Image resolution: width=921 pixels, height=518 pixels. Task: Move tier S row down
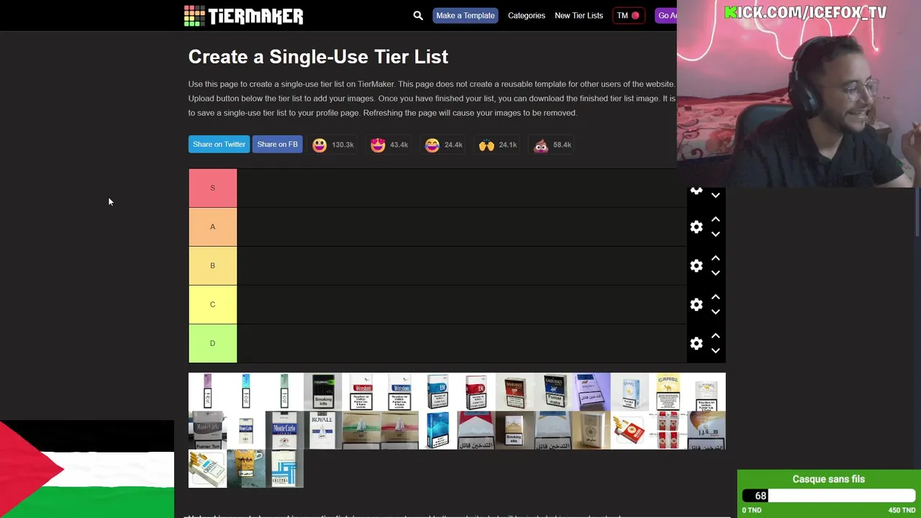[715, 195]
